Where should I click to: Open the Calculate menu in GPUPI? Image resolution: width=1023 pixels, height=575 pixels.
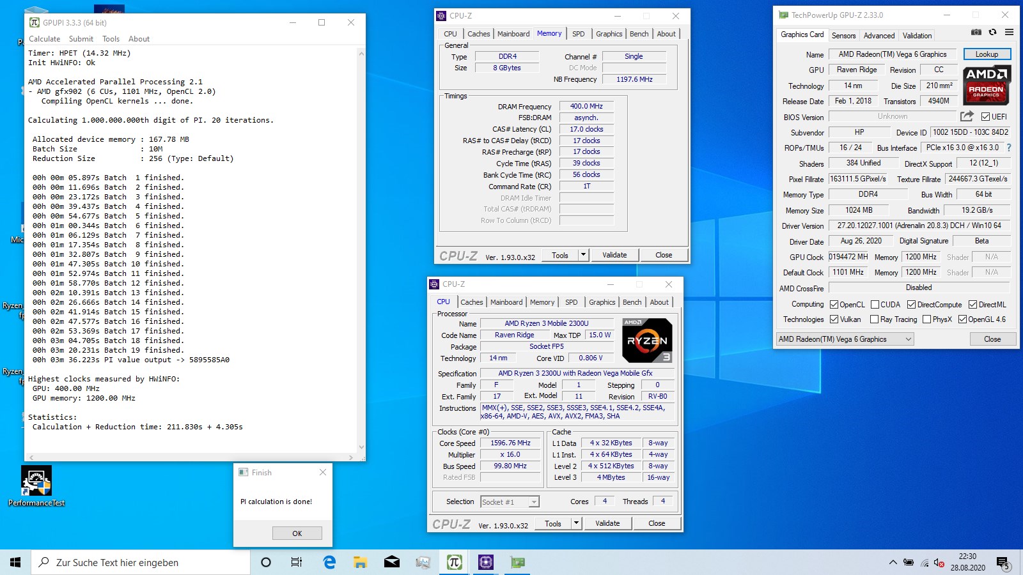coord(45,39)
